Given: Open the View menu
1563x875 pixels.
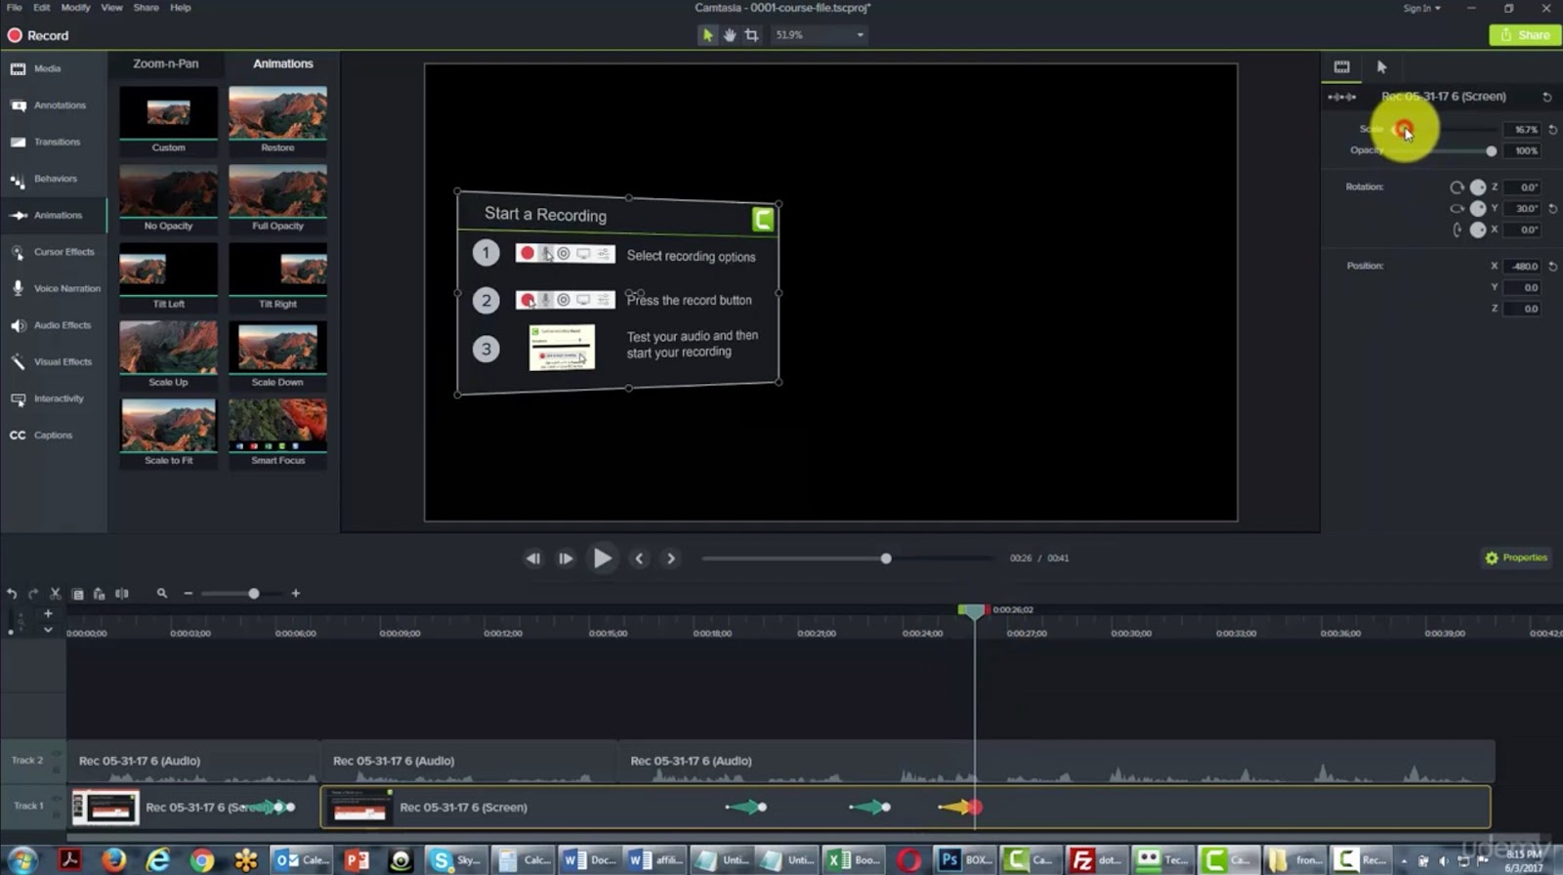Looking at the screenshot, I should [x=111, y=8].
